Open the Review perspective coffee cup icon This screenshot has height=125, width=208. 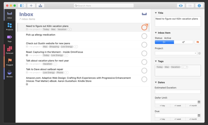[x=9, y=74]
